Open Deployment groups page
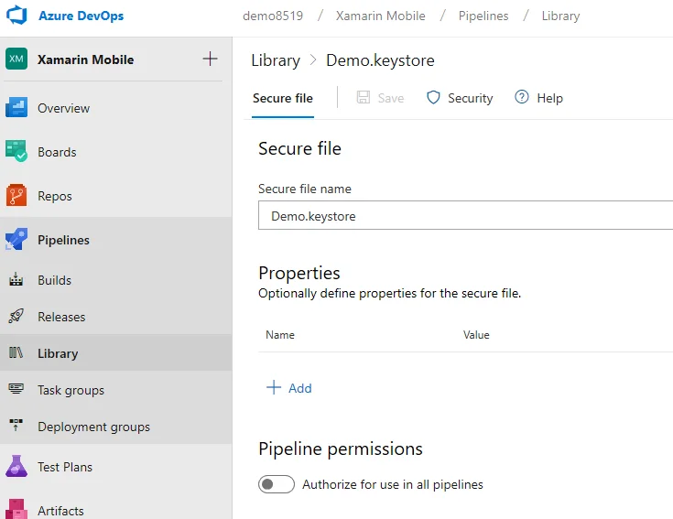The width and height of the screenshot is (673, 519). pyautogui.click(x=94, y=427)
